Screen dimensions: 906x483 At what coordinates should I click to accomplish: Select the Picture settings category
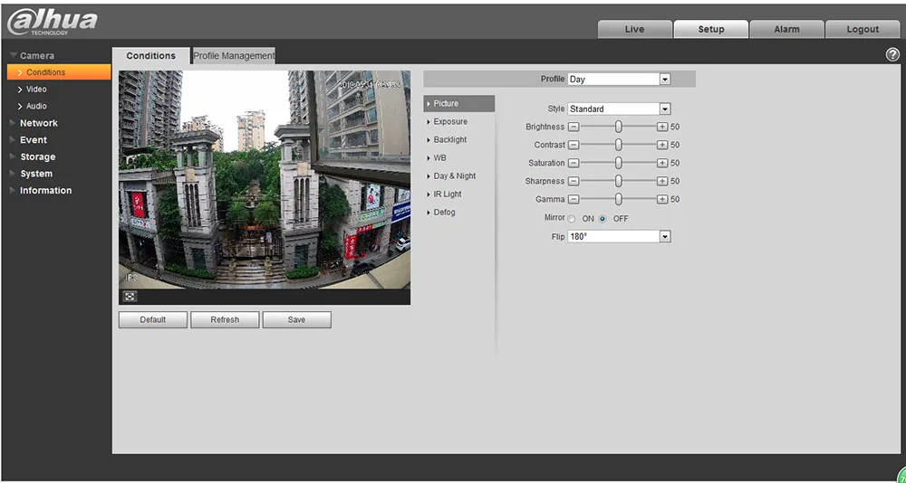[459, 103]
